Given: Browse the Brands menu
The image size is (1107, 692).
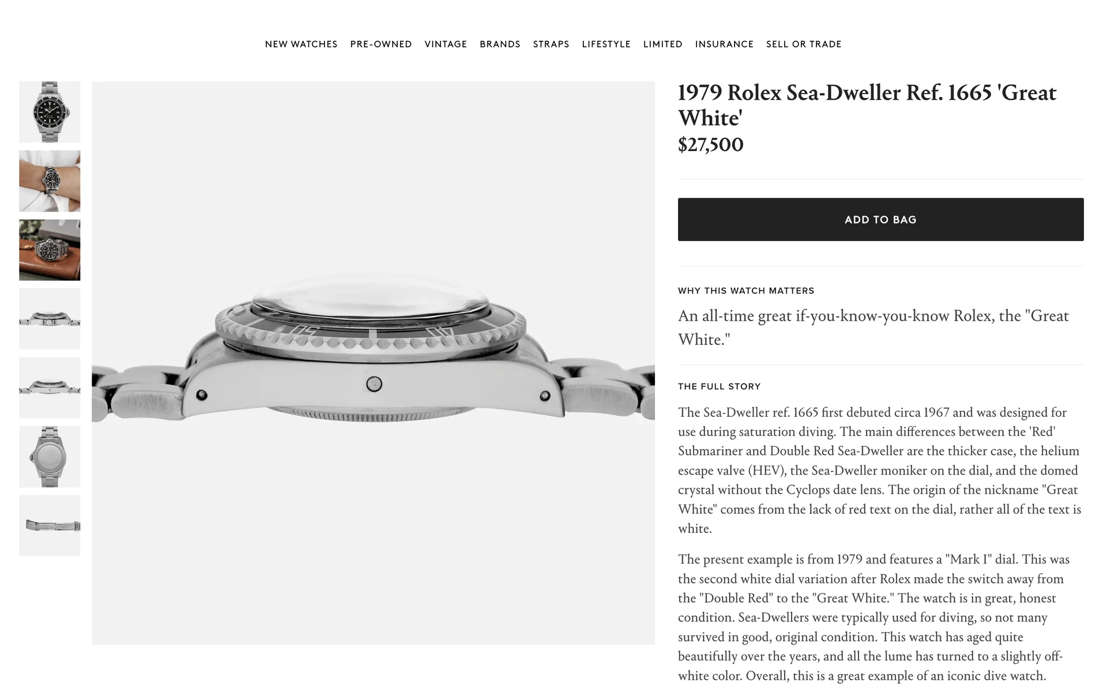Looking at the screenshot, I should (500, 44).
